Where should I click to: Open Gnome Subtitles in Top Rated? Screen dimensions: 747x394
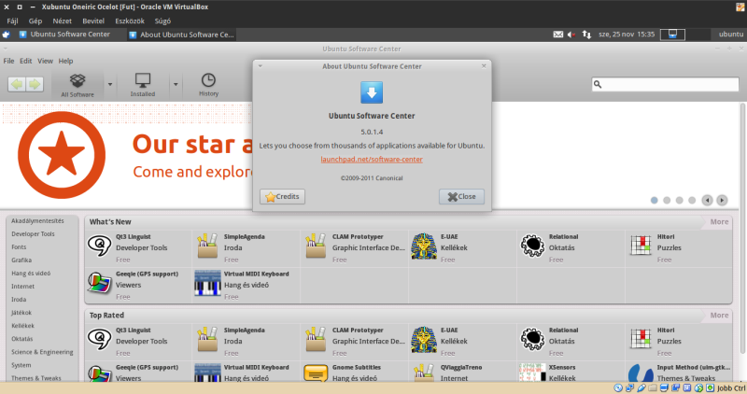click(355, 373)
